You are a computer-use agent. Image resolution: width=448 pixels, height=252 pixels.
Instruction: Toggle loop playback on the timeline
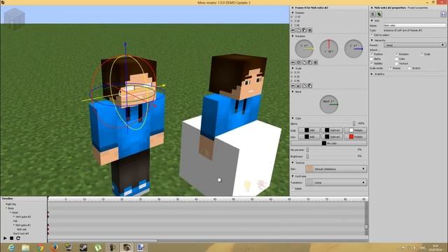coord(18,238)
